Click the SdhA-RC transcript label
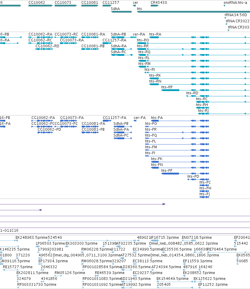 pos(119,52)
